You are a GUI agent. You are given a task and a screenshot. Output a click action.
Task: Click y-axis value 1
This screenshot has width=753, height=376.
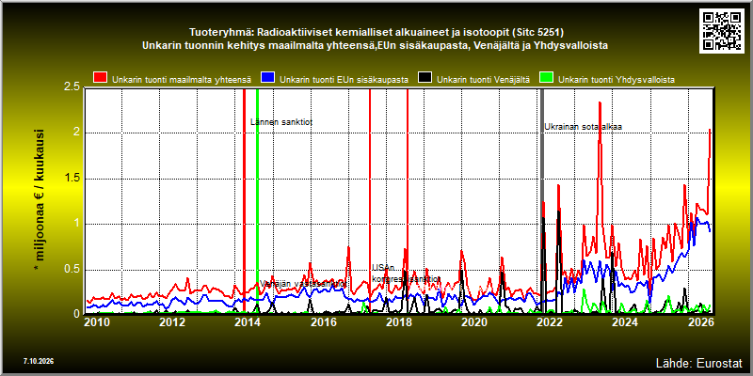coord(77,224)
